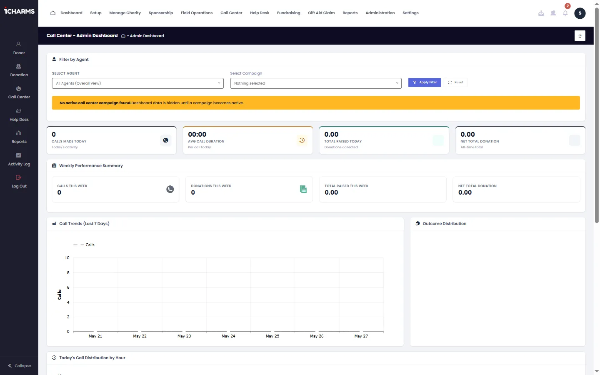Screen dimensions: 600x375
Task: Open the S user avatar menu
Action: [580, 13]
